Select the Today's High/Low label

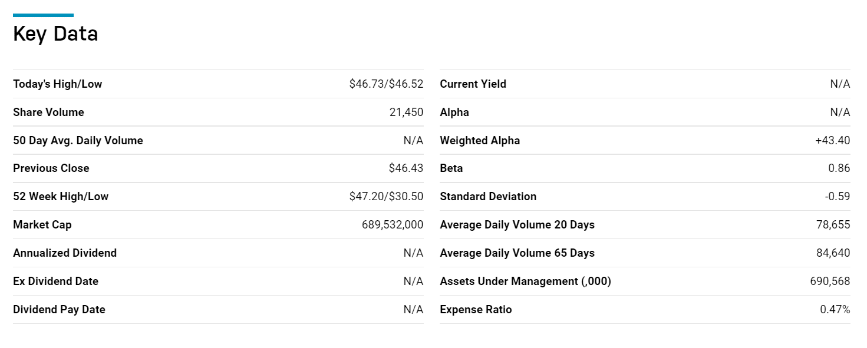(58, 84)
